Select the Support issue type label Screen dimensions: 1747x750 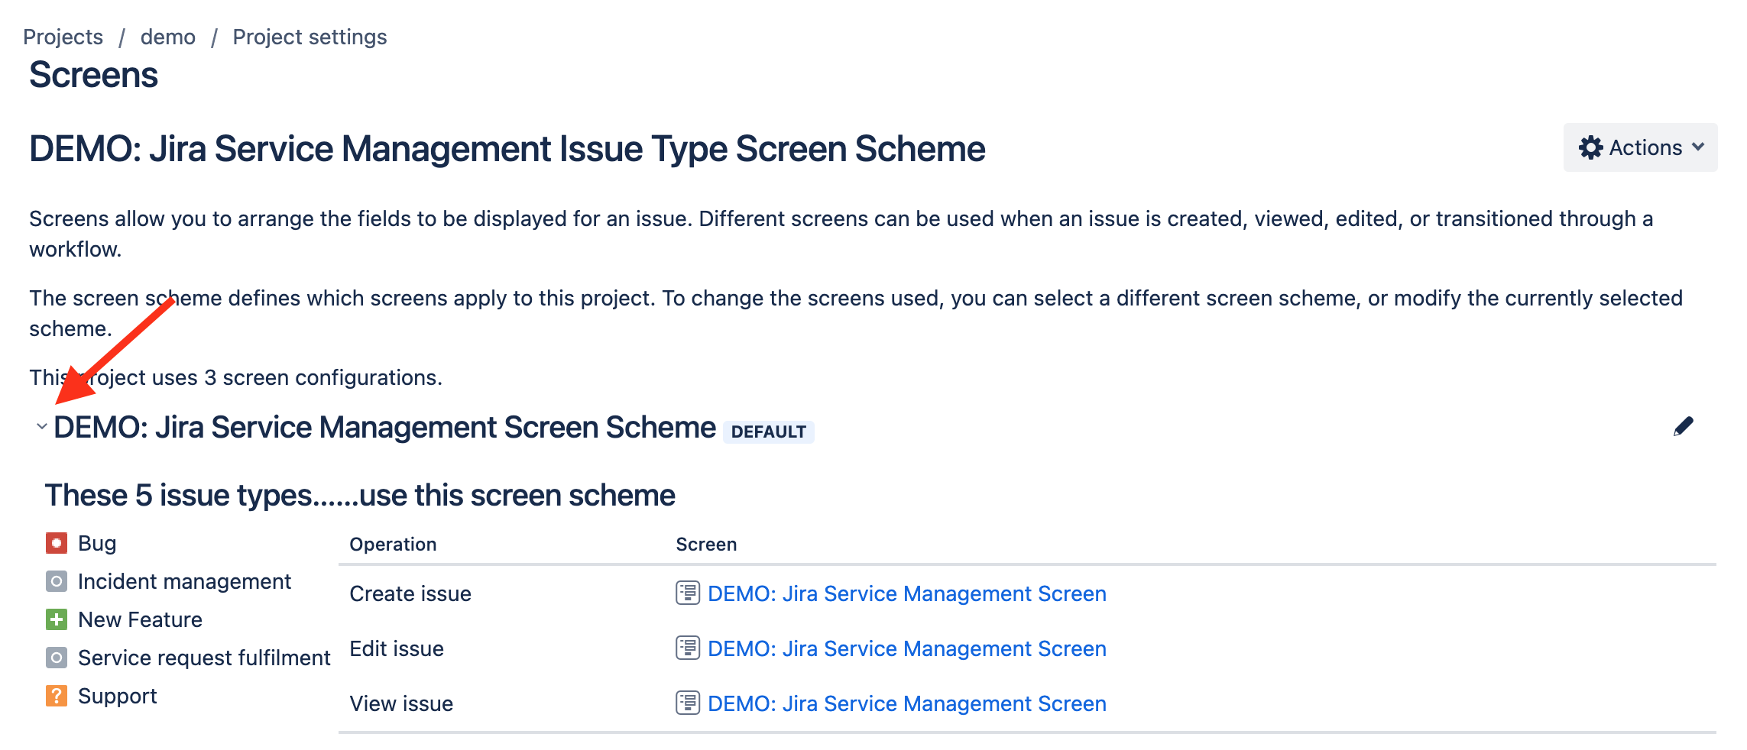[117, 696]
